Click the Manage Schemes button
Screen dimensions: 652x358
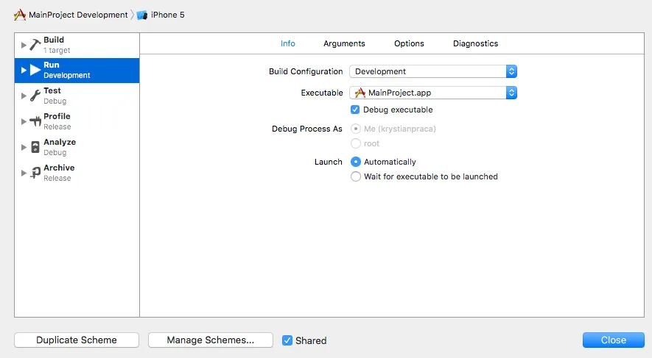pos(210,340)
